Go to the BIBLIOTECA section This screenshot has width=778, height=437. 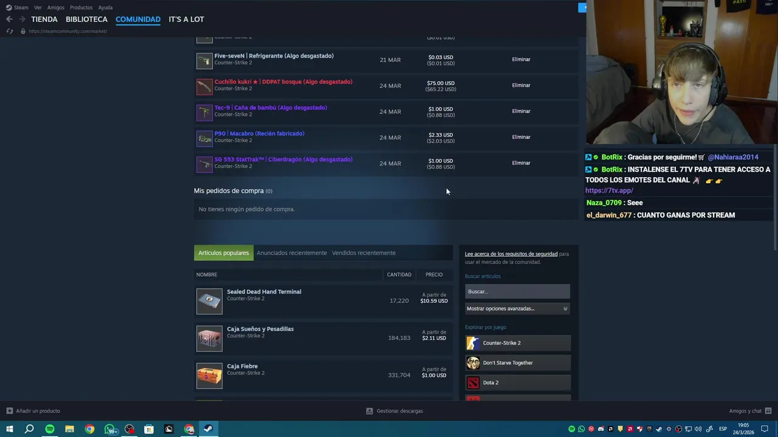point(86,19)
